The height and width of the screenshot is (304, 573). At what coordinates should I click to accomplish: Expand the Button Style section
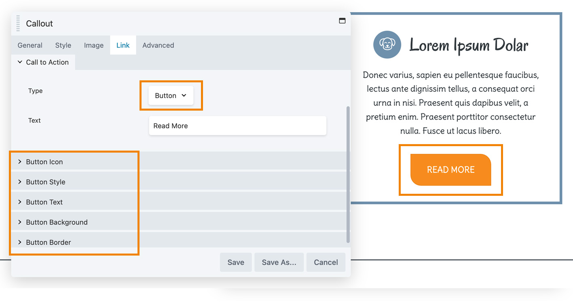tap(178, 182)
